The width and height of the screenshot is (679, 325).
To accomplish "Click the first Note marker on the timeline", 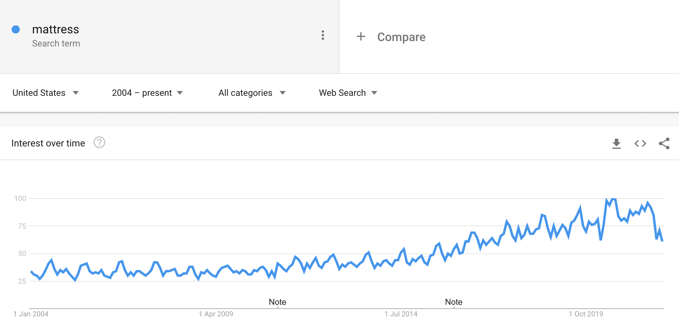I will pyautogui.click(x=277, y=302).
